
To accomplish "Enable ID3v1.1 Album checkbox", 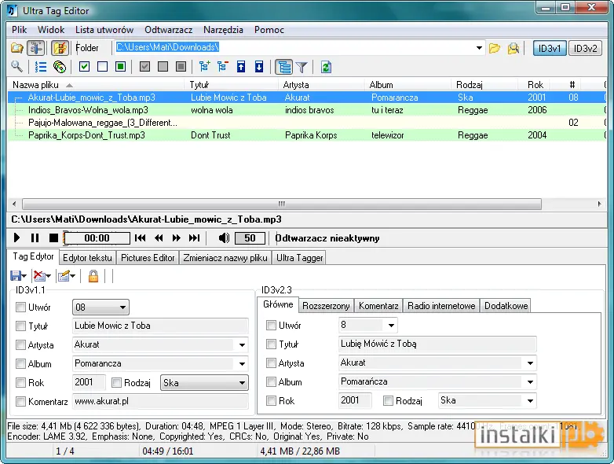I will coord(20,363).
